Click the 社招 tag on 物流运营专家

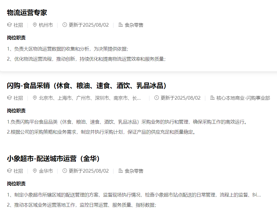17,25
